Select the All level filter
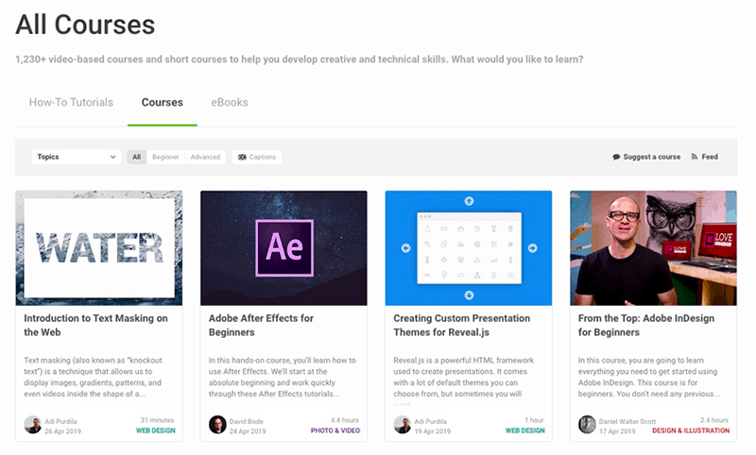Image resolution: width=756 pixels, height=455 pixels. pos(137,157)
